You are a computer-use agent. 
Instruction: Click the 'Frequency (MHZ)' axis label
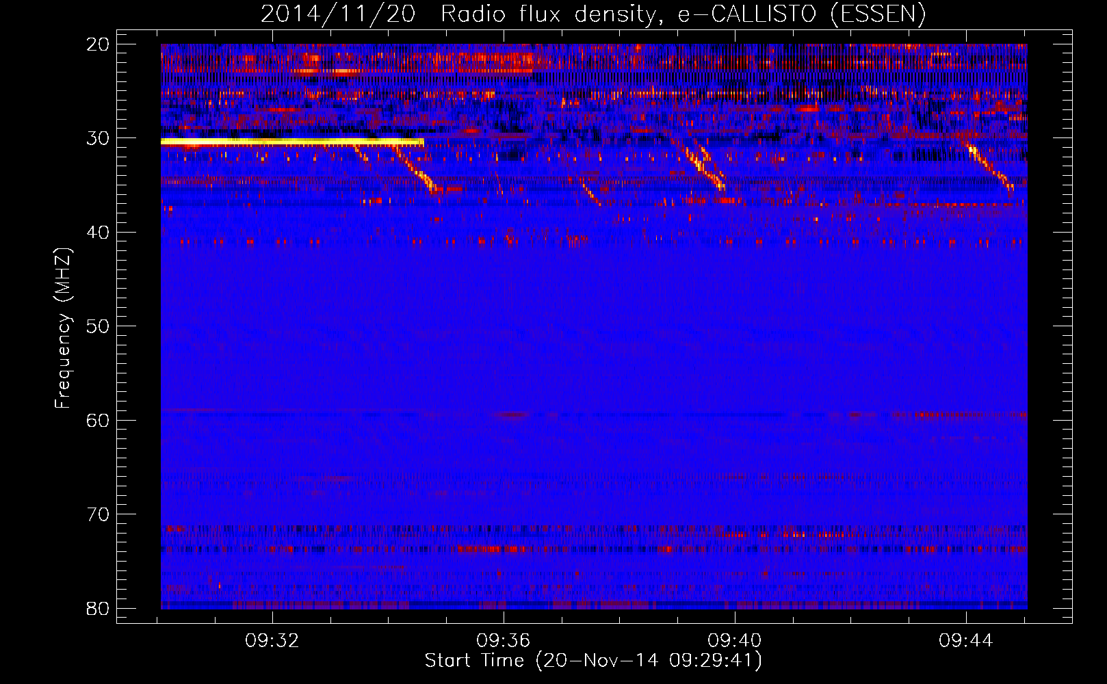point(63,328)
